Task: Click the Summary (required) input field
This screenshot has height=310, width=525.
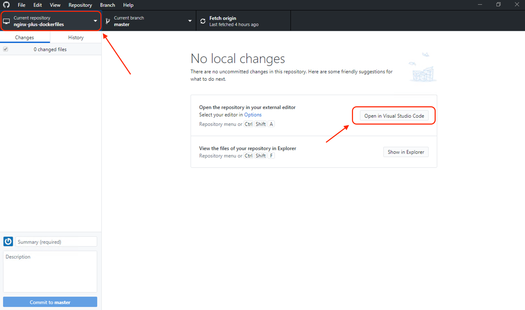Action: tap(56, 242)
